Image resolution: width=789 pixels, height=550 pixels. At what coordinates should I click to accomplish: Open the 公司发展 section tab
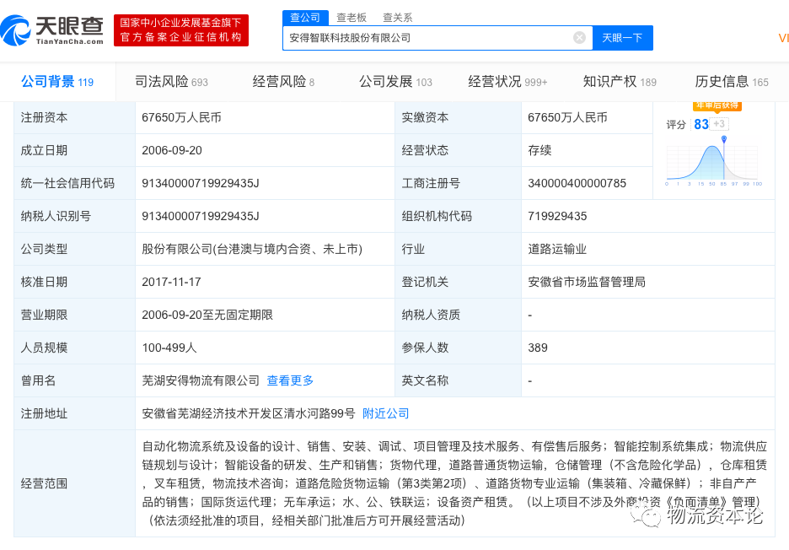click(395, 82)
